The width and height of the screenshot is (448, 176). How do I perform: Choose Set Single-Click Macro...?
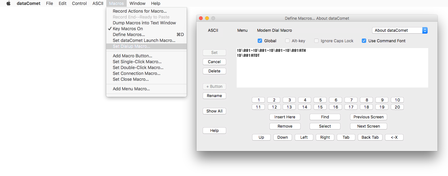click(146, 62)
